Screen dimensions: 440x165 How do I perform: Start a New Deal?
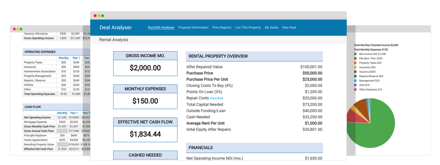(x=289, y=27)
